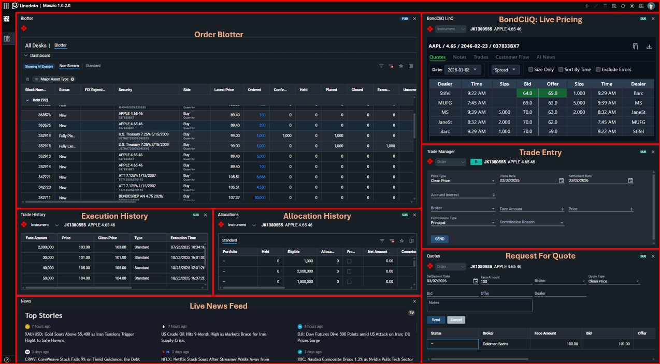The height and width of the screenshot is (364, 660).
Task: Click the refresh icon in top toolbar
Action: 623,6
